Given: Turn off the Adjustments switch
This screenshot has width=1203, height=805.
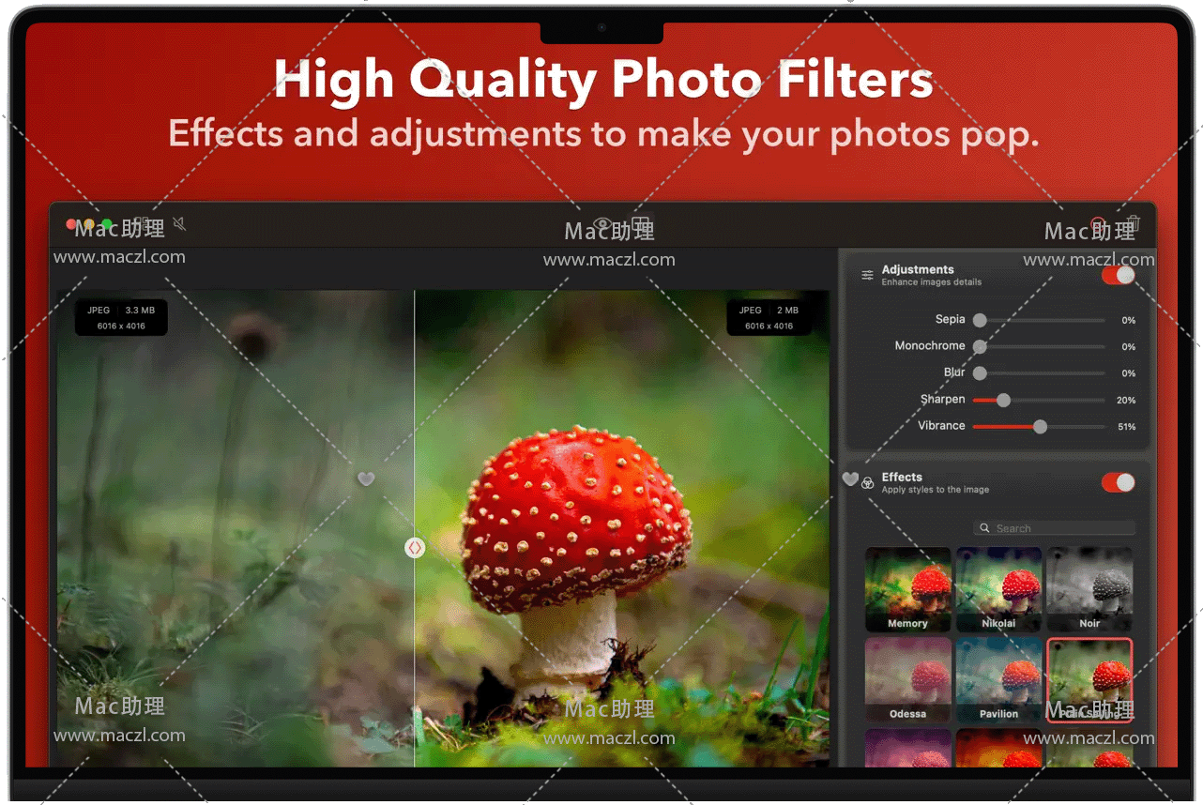Looking at the screenshot, I should (1118, 275).
